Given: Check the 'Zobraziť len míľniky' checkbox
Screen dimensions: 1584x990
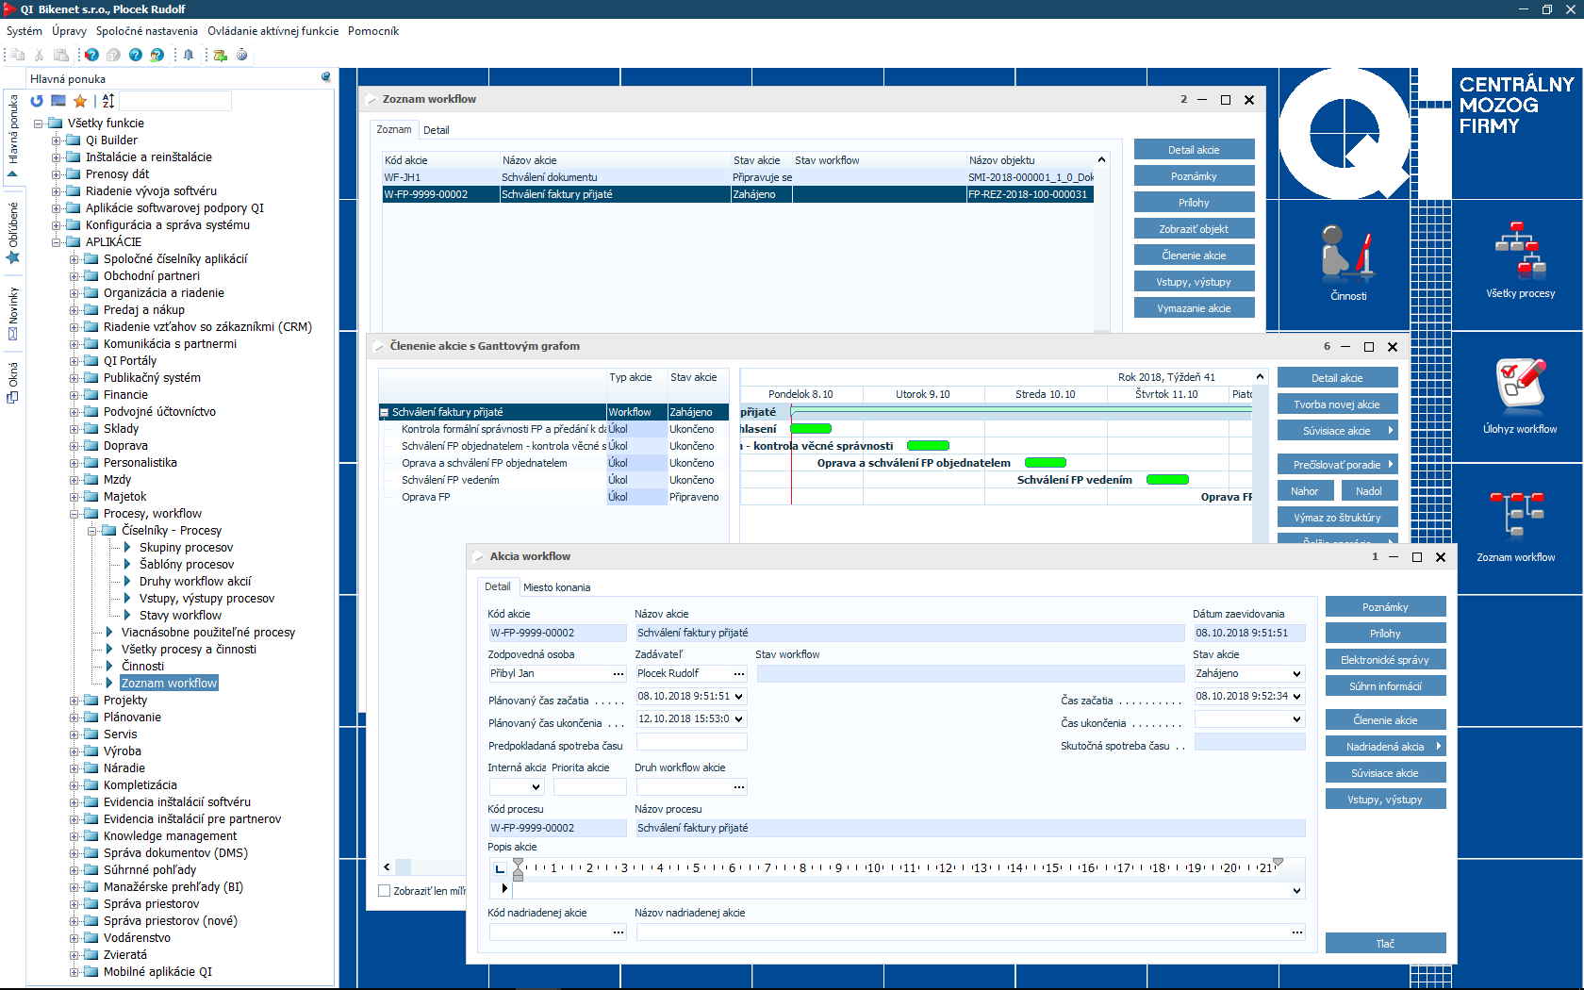Looking at the screenshot, I should 385,890.
